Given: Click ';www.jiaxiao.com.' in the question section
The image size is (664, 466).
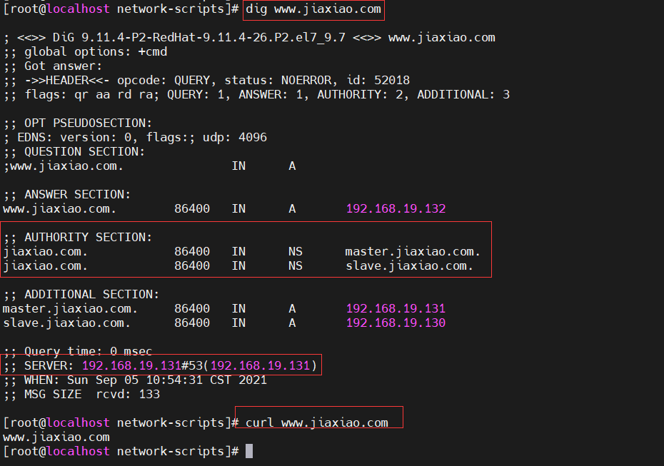Looking at the screenshot, I should click(x=63, y=166).
